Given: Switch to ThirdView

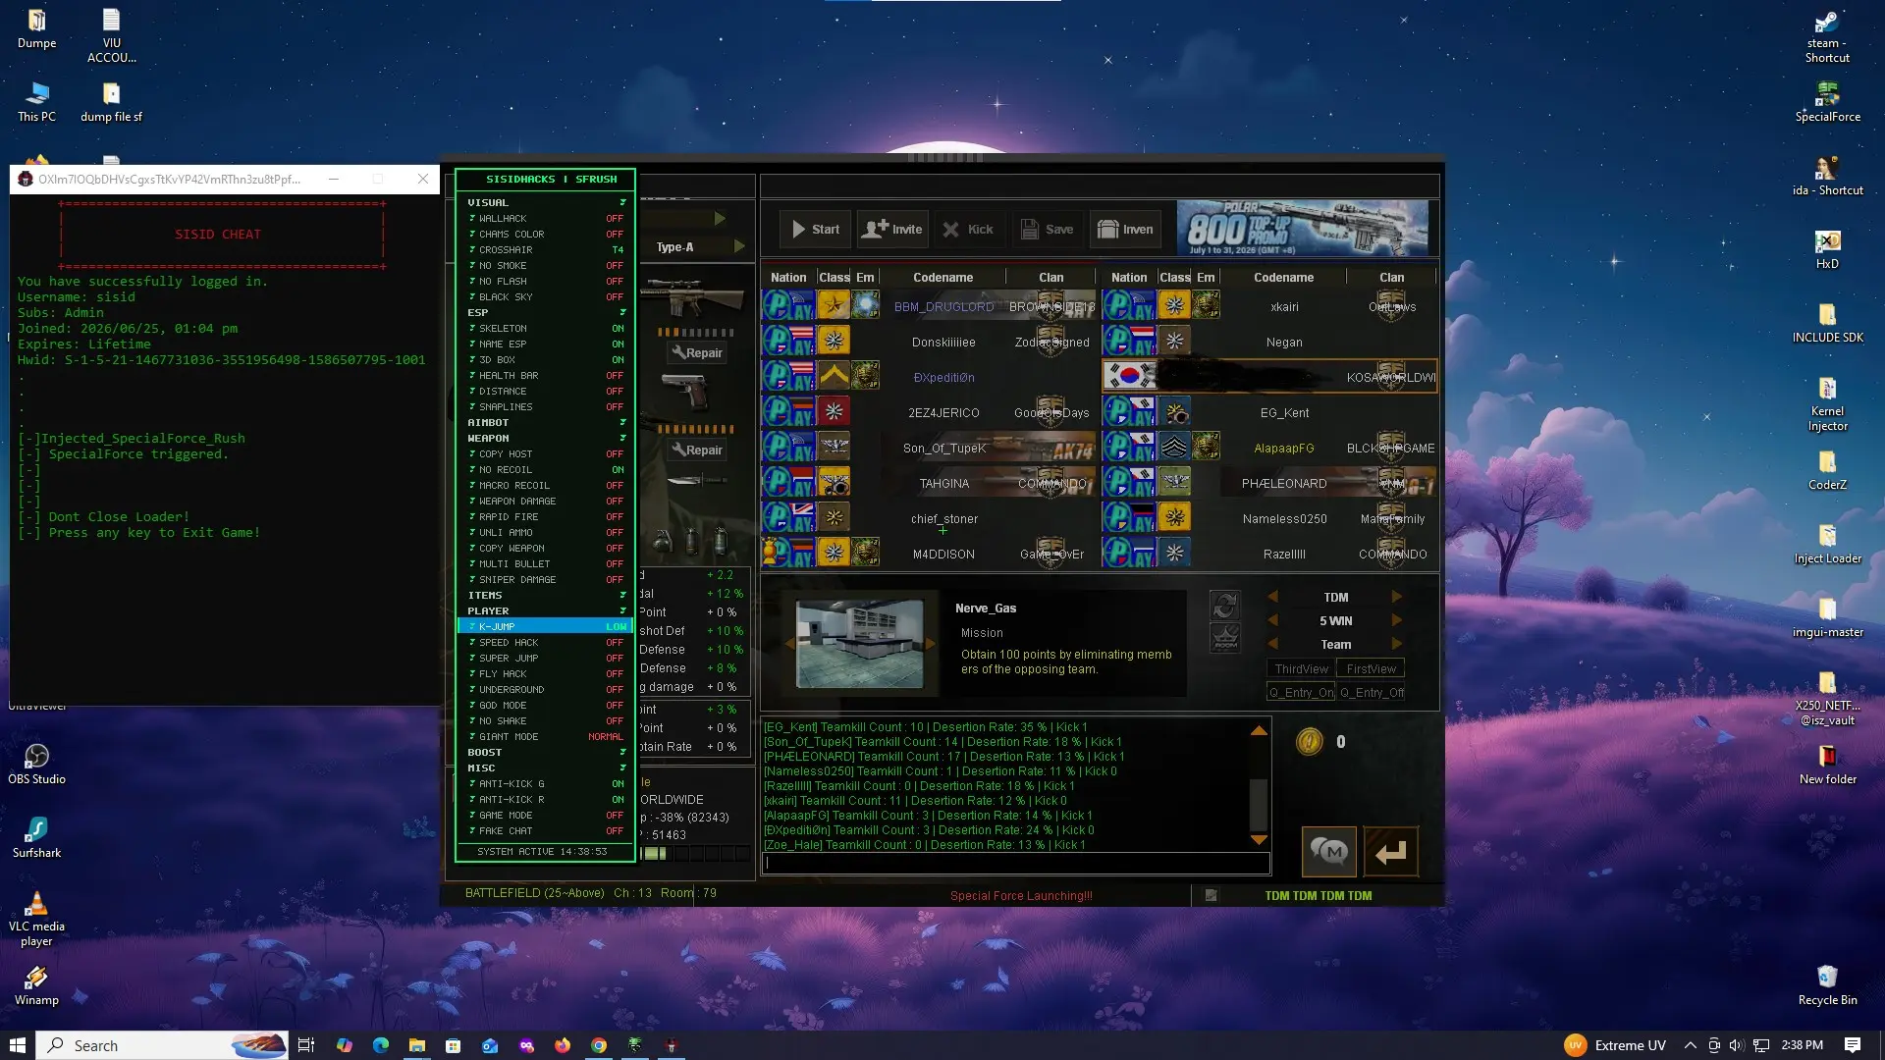Looking at the screenshot, I should coord(1301,669).
